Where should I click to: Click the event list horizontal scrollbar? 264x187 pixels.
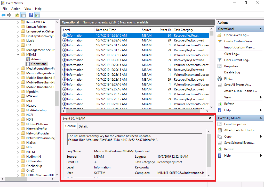[x=135, y=111]
